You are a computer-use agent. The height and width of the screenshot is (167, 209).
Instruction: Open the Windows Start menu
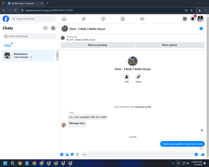tap(5, 163)
